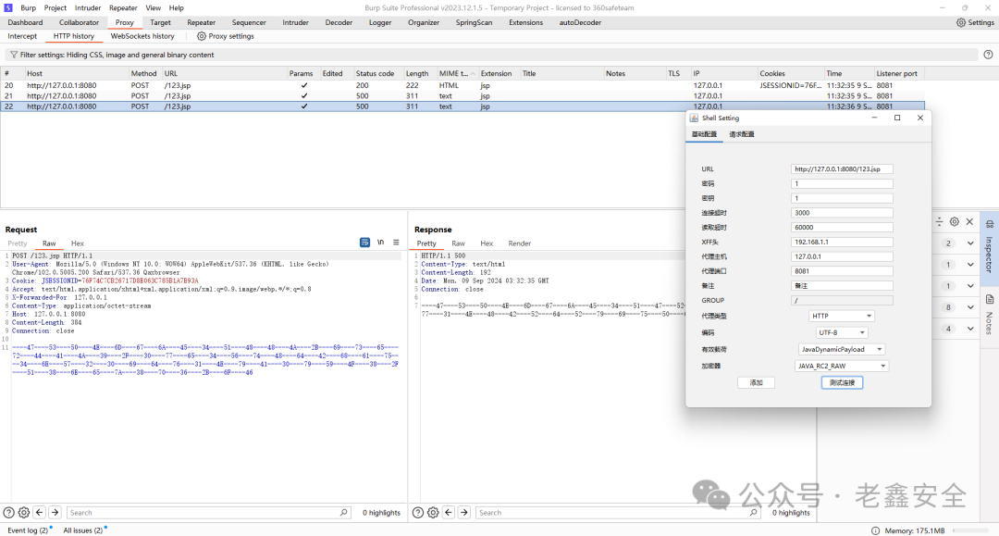Go to next match in Request search

click(x=55, y=513)
